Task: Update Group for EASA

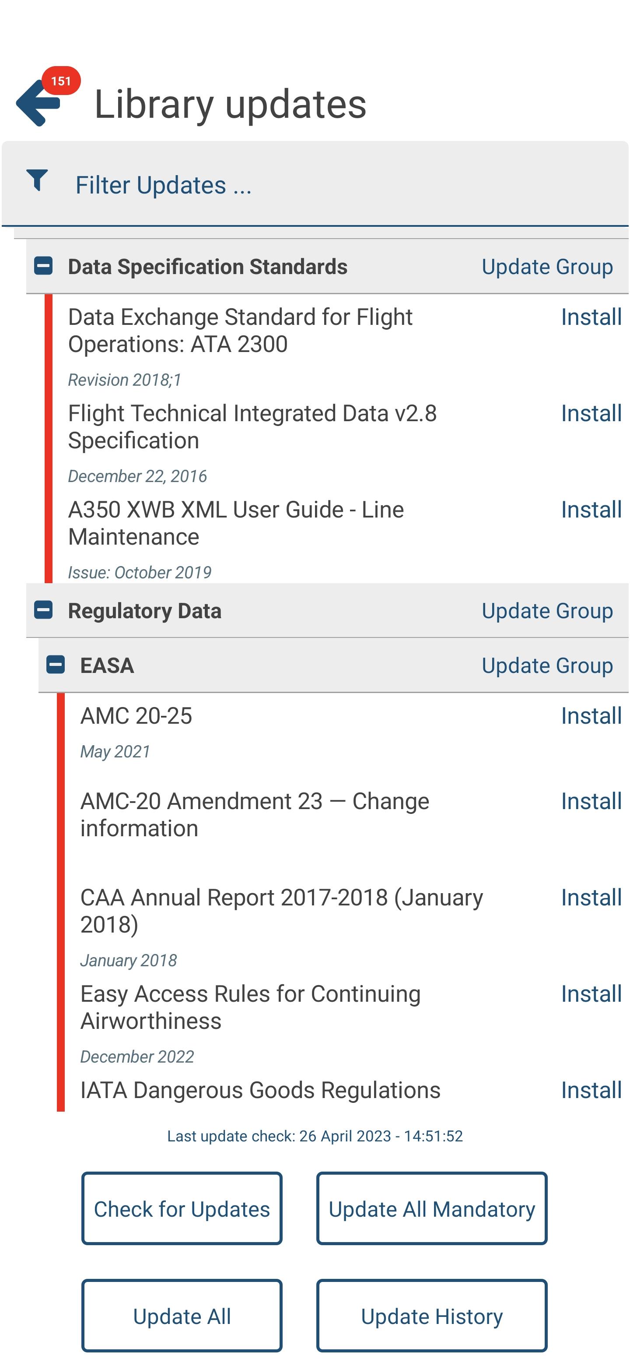Action: 547,665
